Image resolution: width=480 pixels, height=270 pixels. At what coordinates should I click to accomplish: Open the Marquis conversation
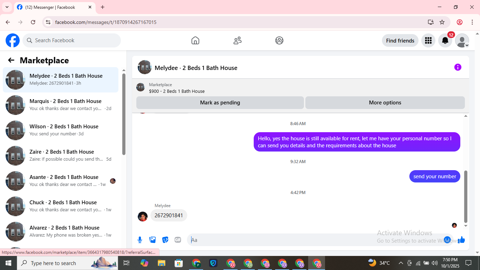[60, 105]
